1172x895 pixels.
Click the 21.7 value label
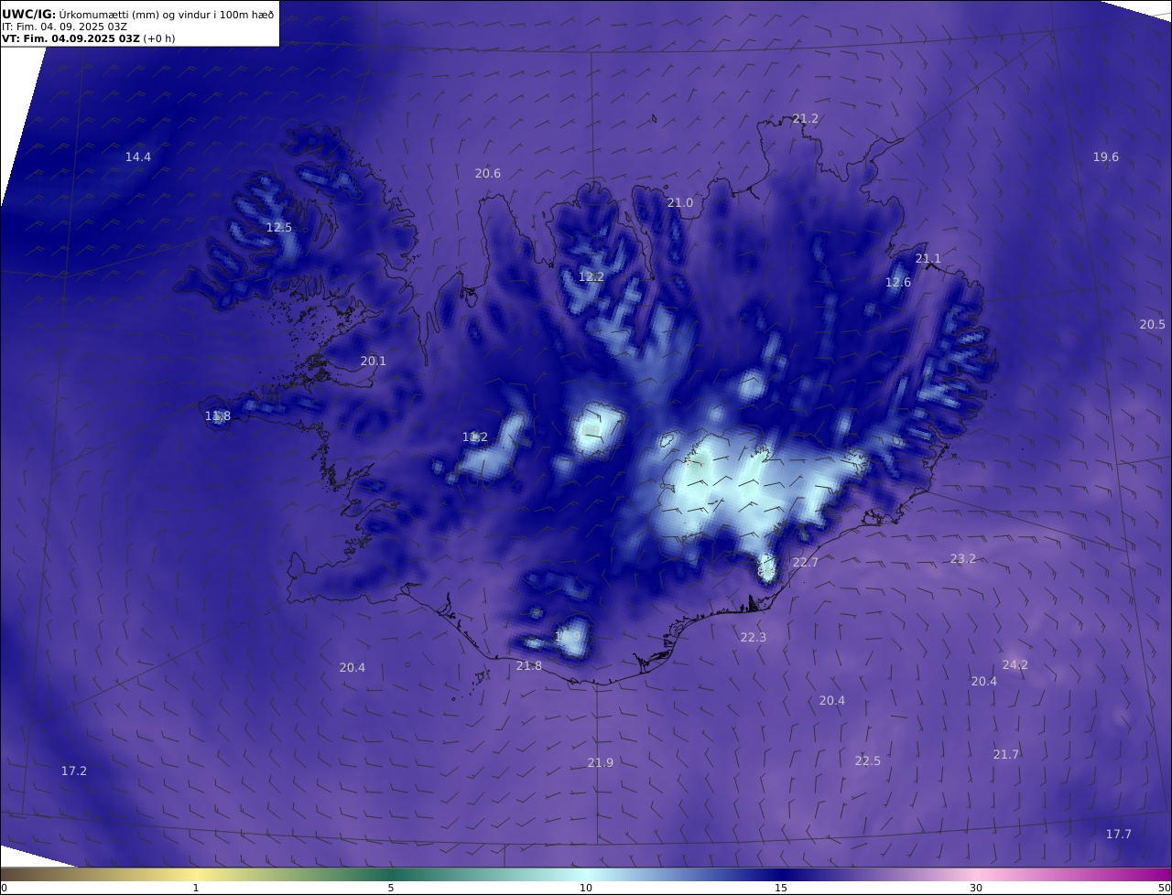coord(1006,755)
